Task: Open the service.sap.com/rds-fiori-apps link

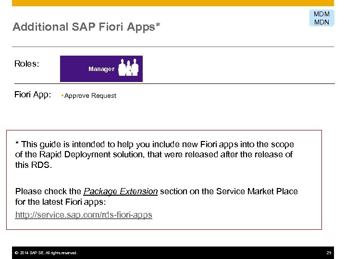Action: [x=84, y=214]
